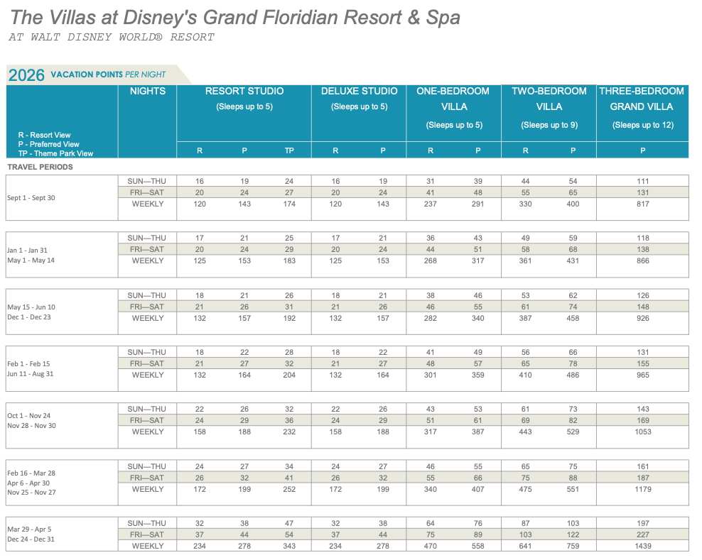Click the "TRAVEL PERIODS" label
The width and height of the screenshot is (702, 560).
(40, 168)
